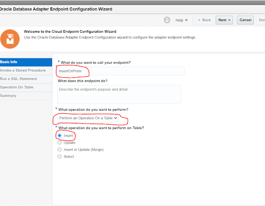Image resolution: width=265 pixels, height=206 pixels.
Task: Cancel the endpoint configuration wizard
Action: pos(245,20)
